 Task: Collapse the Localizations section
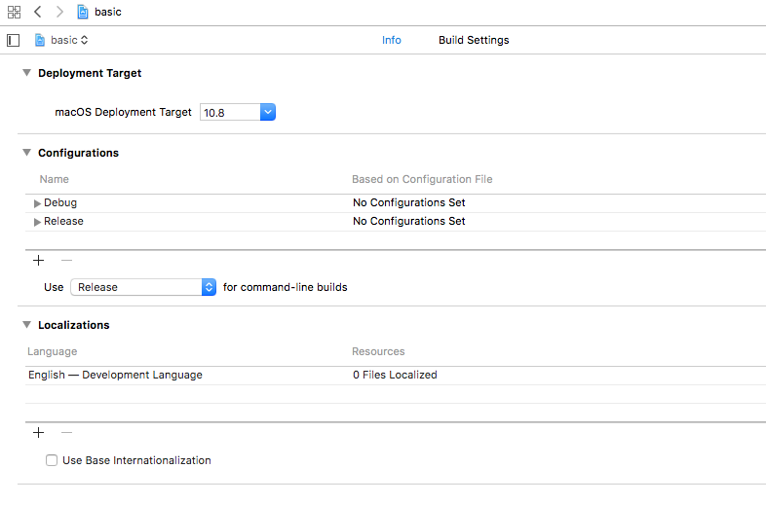pos(27,325)
